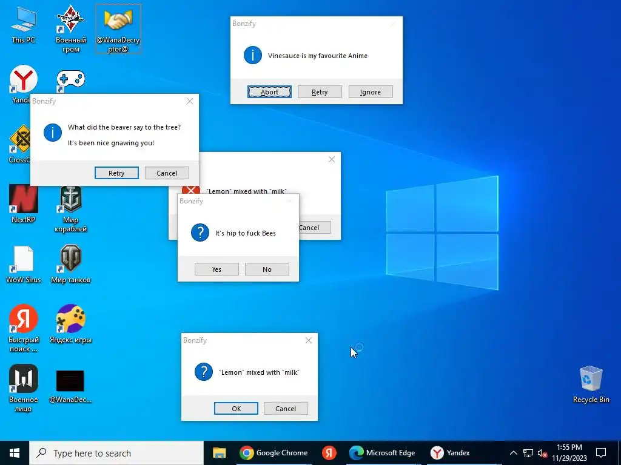This screenshot has width=621, height=465.
Task: Click OK in the bottom Lemon dialog
Action: [236, 409]
